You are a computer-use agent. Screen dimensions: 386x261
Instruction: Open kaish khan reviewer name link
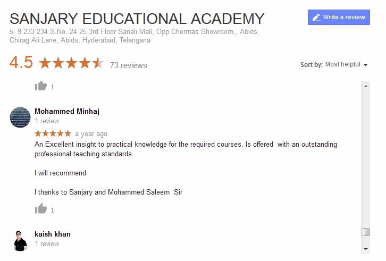53,234
